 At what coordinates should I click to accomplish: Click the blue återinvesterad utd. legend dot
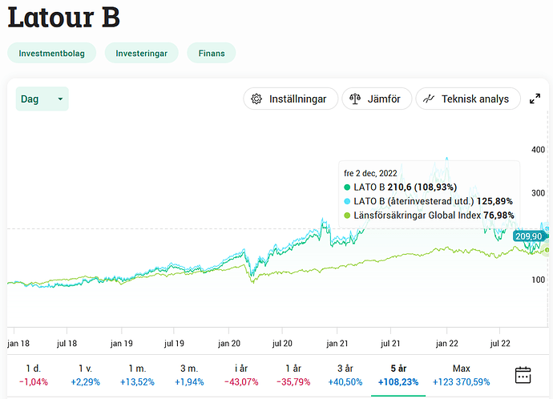coord(347,201)
